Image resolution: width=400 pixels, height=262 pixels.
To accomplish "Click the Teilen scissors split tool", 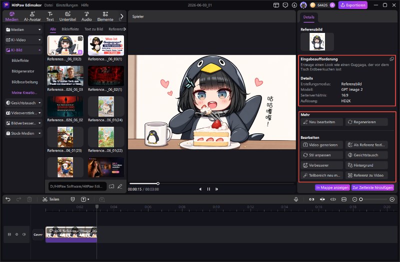I will (51, 199).
